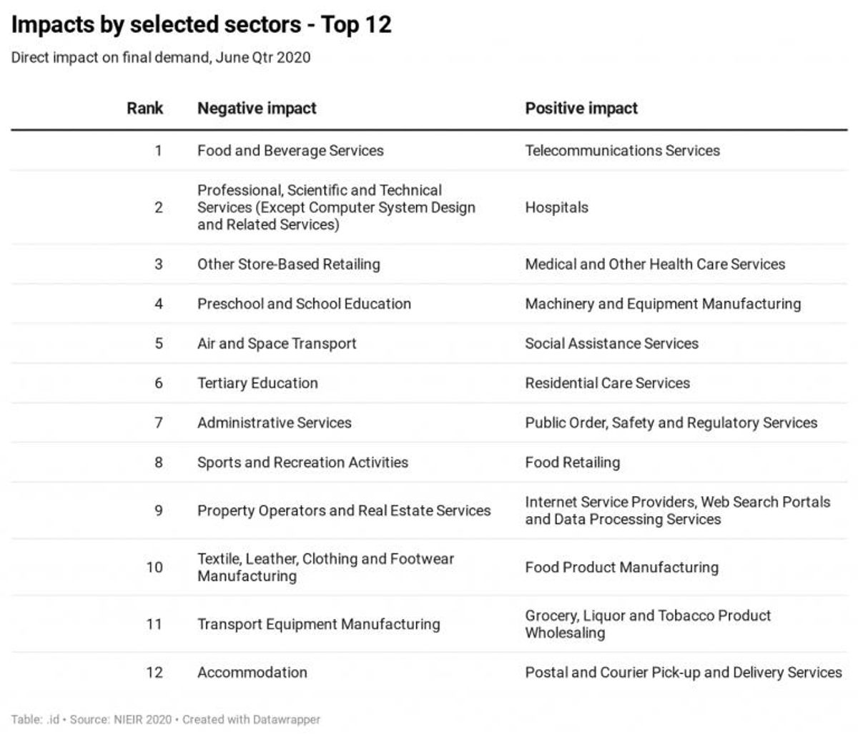Click the 'Food Product Manufacturing' cell
Screen dimensions: 858x737
pyautogui.click(x=621, y=568)
